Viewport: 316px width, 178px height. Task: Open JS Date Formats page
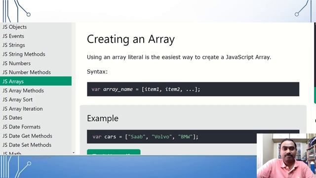(22, 127)
